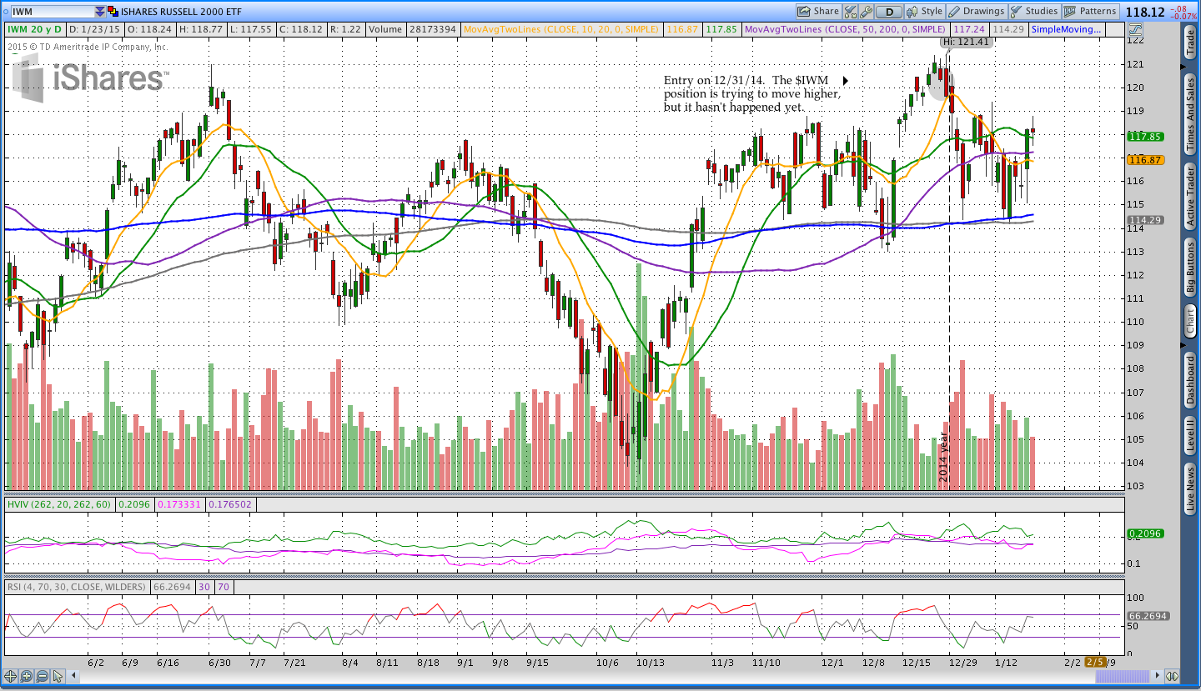Select the crosshair pan tool at bottom left
1201x691 pixels.
pyautogui.click(x=10, y=676)
